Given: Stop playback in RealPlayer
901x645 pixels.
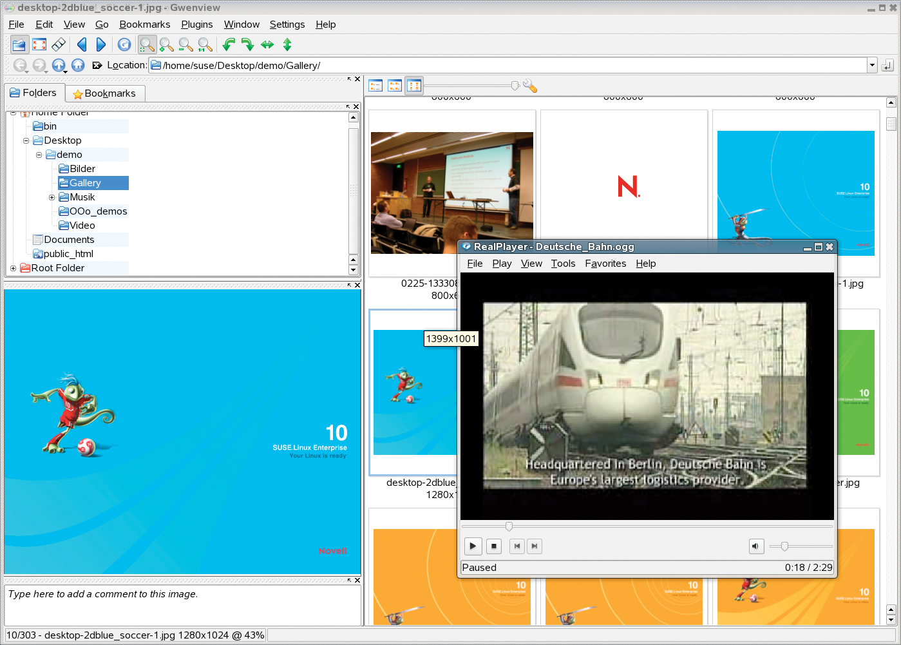Looking at the screenshot, I should point(494,546).
